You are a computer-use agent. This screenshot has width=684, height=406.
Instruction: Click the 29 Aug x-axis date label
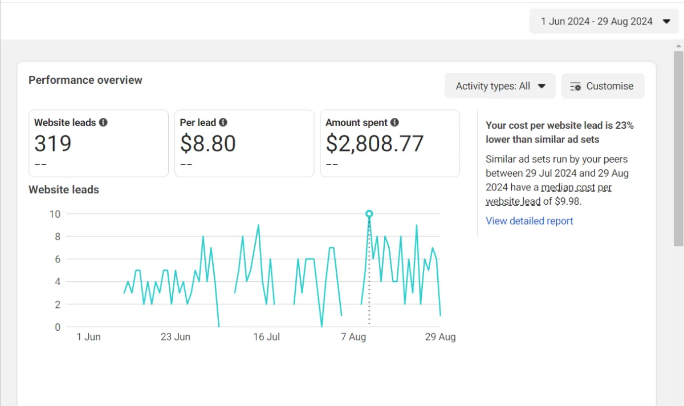coord(440,337)
